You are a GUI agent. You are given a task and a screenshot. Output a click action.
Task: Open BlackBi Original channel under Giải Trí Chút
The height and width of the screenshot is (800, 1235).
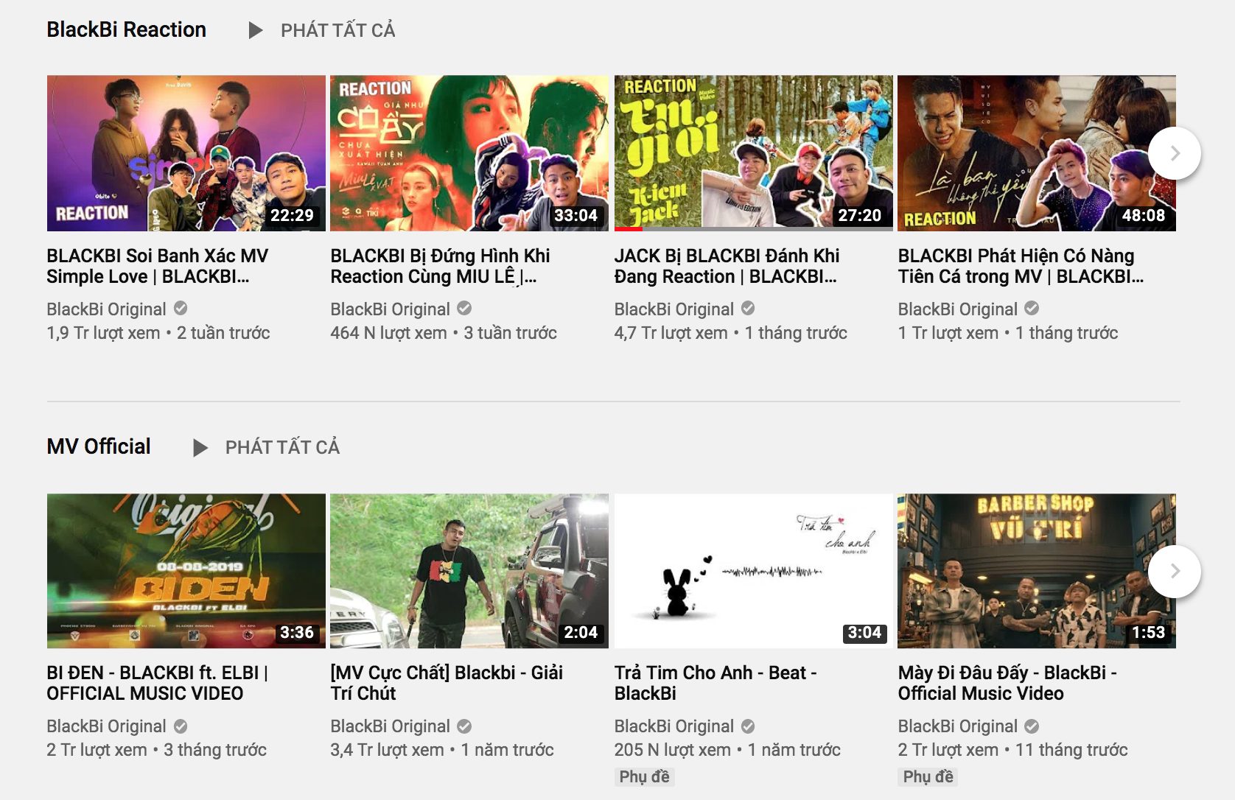(x=390, y=726)
